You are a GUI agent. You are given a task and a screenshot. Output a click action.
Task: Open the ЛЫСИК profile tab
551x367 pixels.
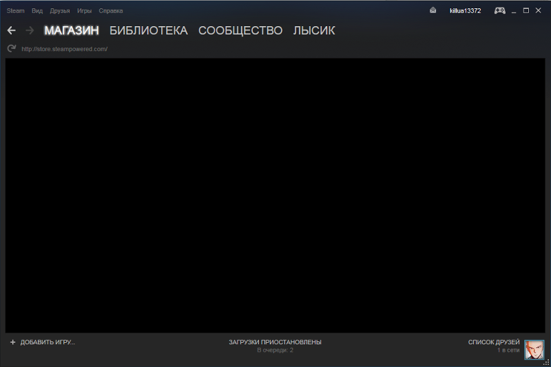[x=314, y=30]
